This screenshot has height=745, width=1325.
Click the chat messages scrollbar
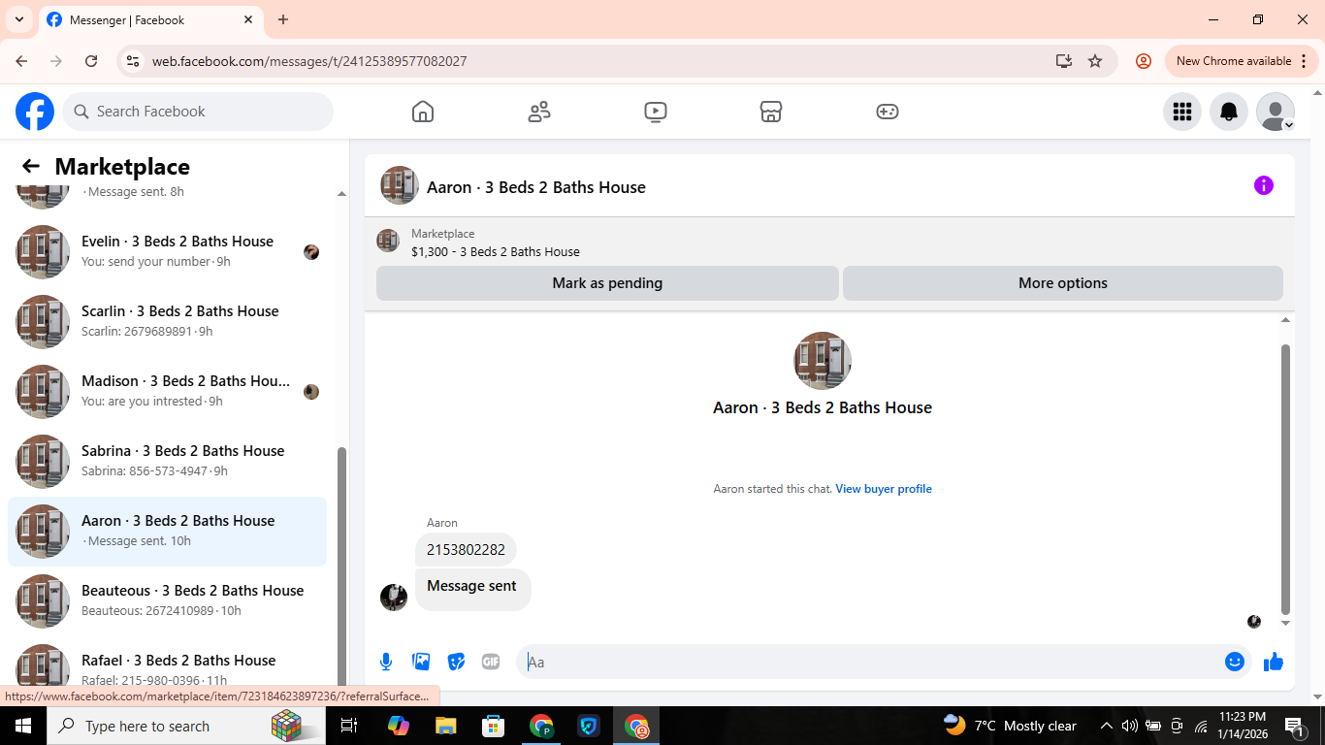1286,479
